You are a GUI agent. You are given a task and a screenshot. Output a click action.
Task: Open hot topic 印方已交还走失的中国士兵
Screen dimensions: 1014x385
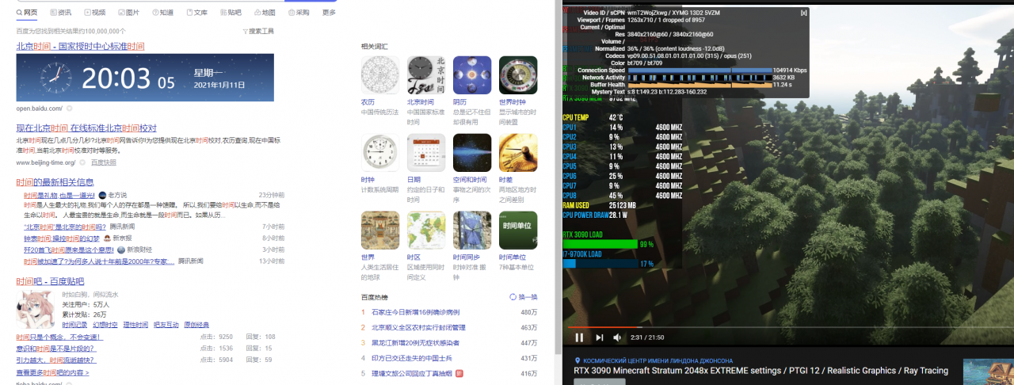point(412,358)
